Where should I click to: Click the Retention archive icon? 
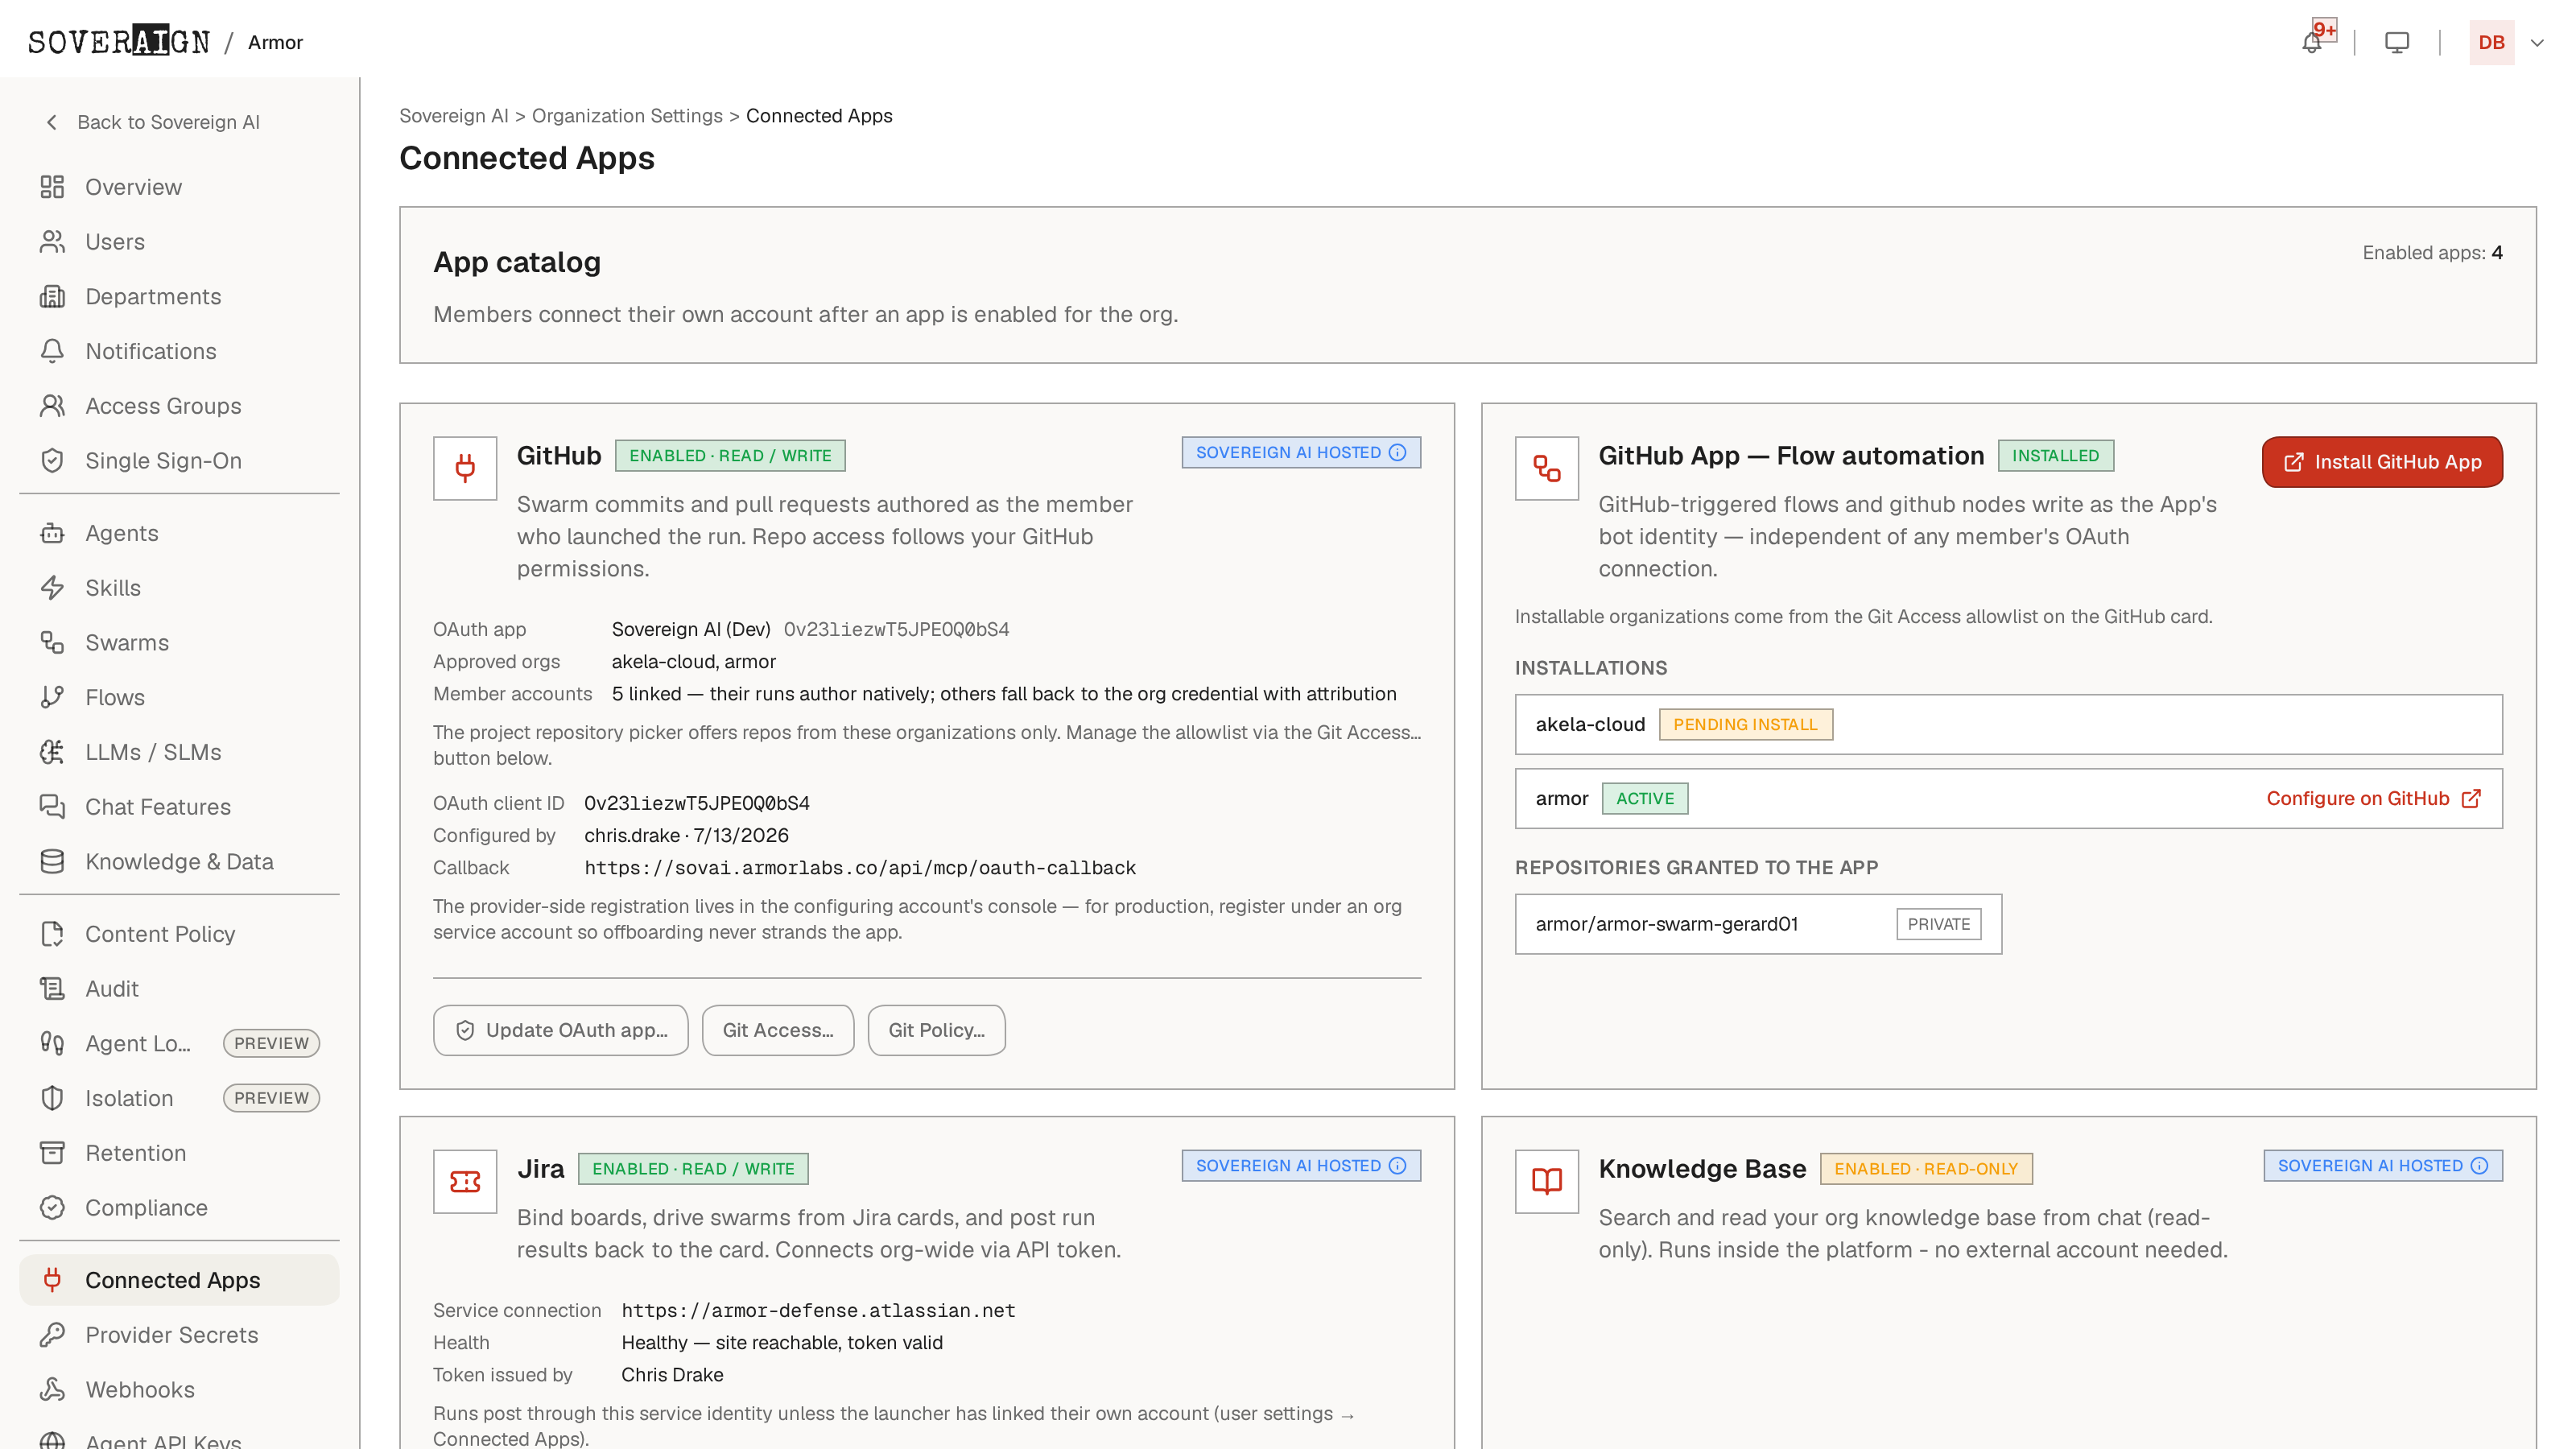pos(52,1153)
